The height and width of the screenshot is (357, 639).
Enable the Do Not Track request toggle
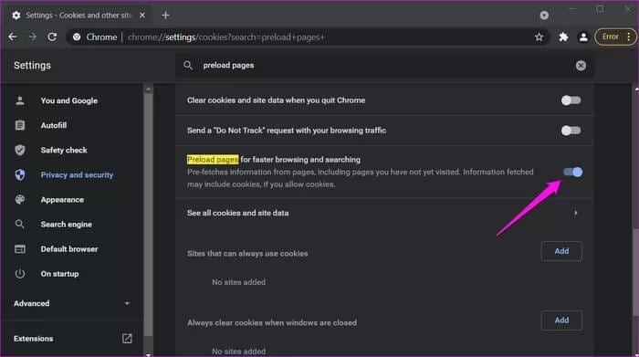point(571,131)
